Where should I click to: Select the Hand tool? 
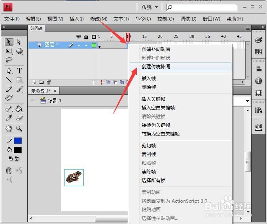tap(9, 128)
